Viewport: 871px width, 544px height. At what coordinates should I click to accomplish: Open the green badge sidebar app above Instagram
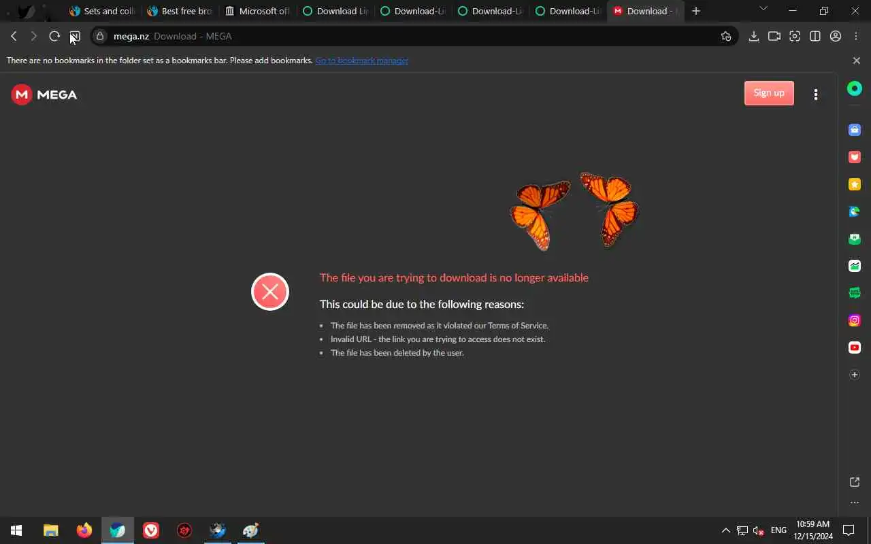pos(855,293)
